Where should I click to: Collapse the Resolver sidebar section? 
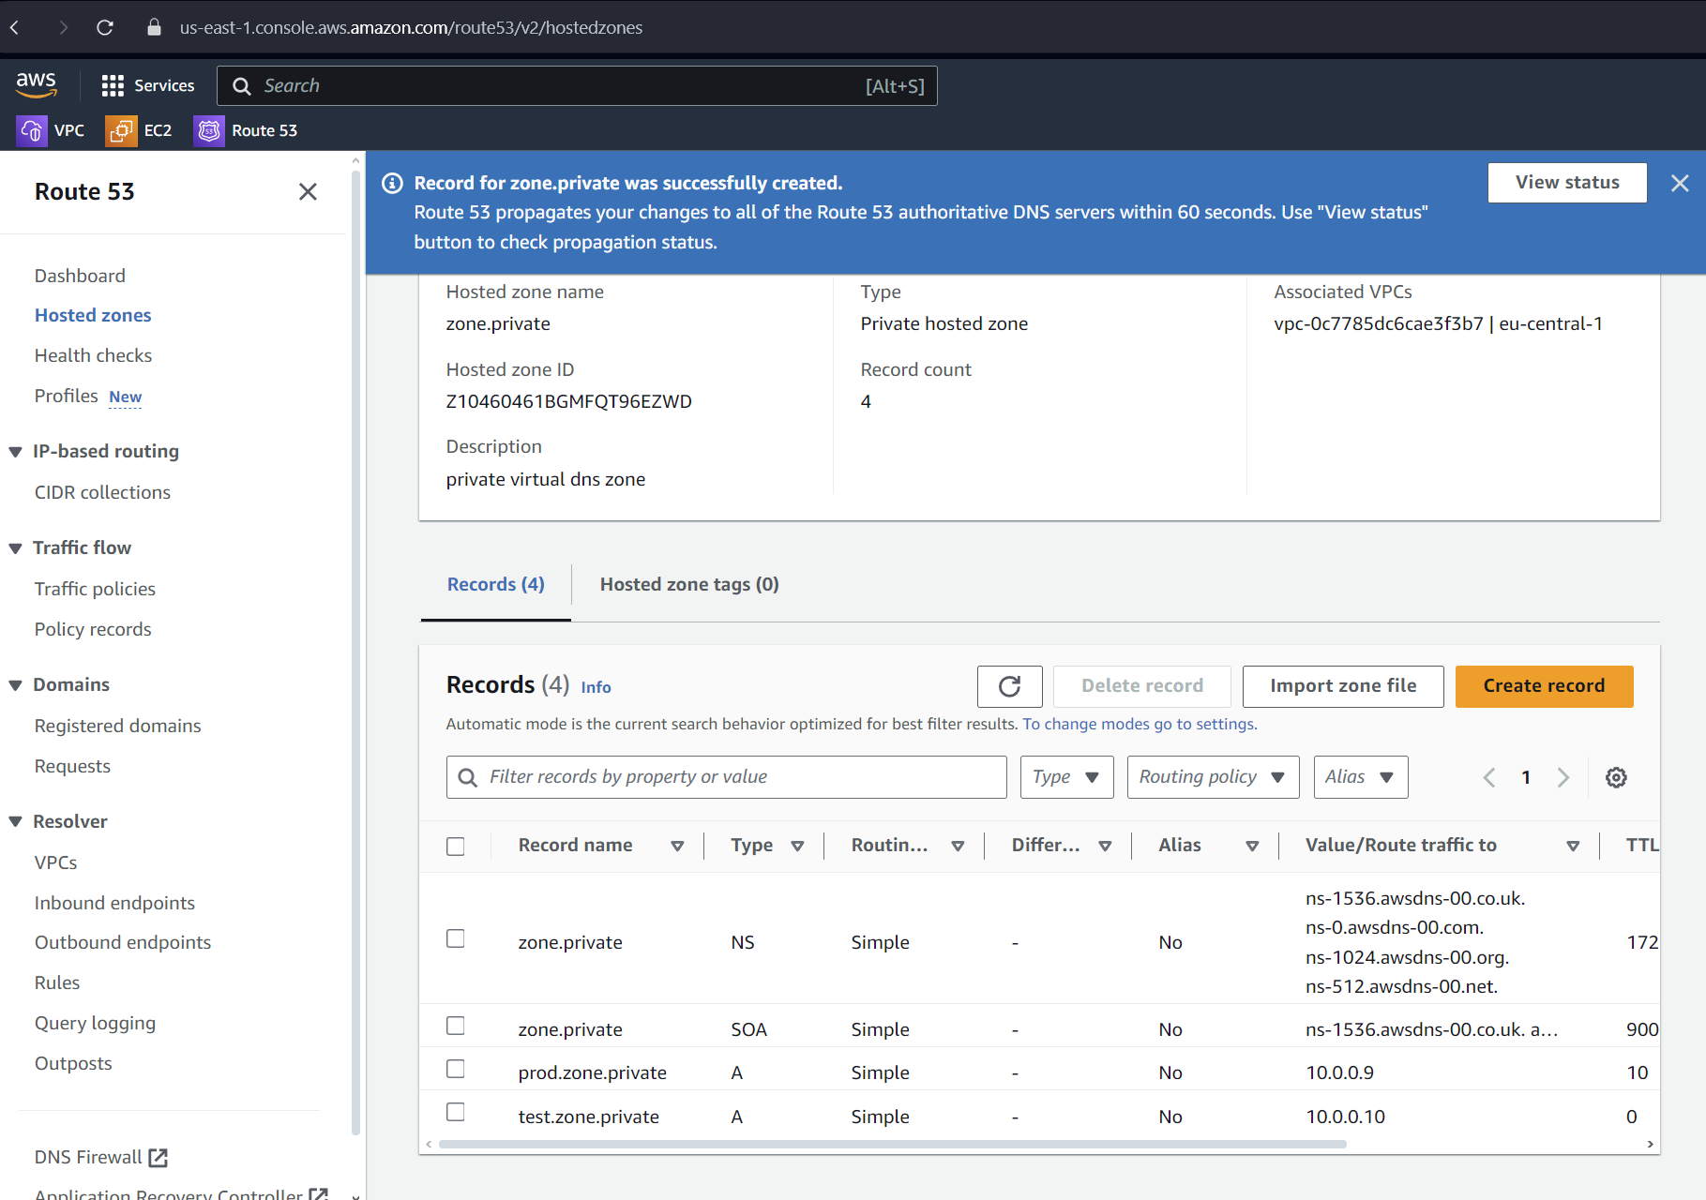(x=16, y=822)
